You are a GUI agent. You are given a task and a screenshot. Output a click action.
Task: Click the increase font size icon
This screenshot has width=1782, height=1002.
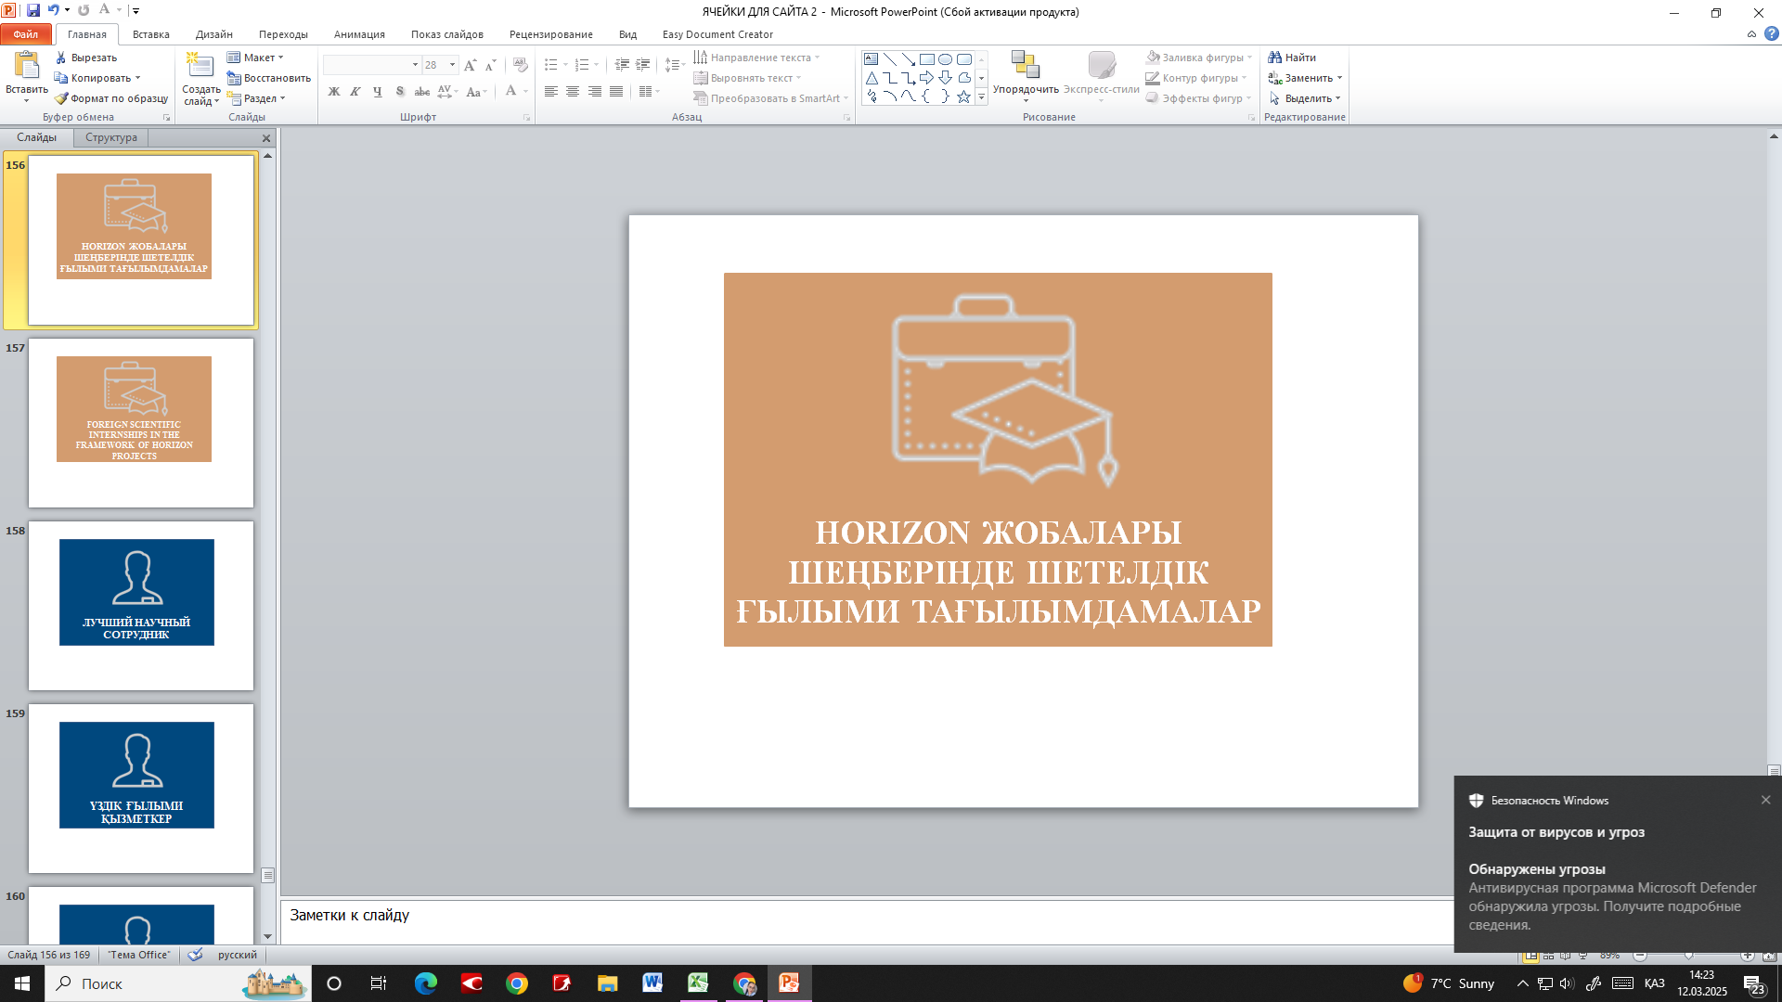[x=470, y=65]
